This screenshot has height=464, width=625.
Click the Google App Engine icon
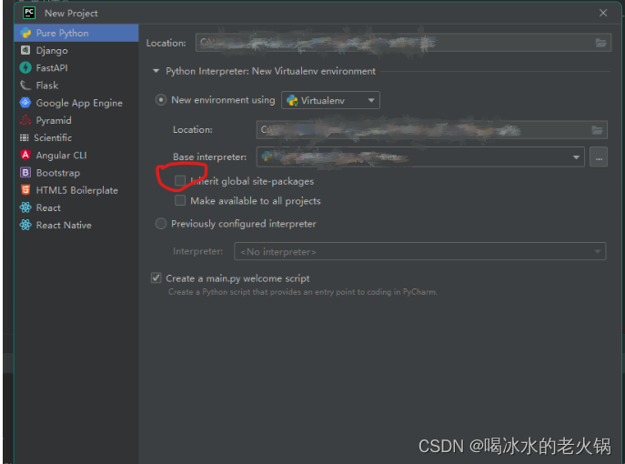(25, 103)
